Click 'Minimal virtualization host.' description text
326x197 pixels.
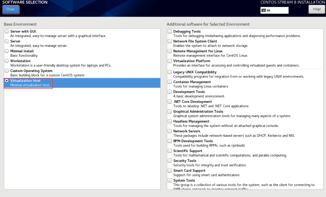[30, 85]
